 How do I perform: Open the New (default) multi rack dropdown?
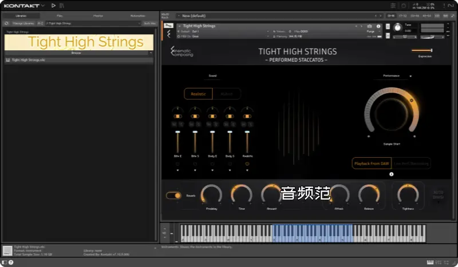(275, 16)
